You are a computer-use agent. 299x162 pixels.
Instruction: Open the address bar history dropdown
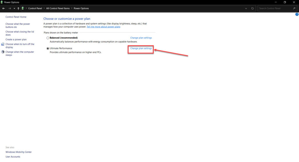246,8
